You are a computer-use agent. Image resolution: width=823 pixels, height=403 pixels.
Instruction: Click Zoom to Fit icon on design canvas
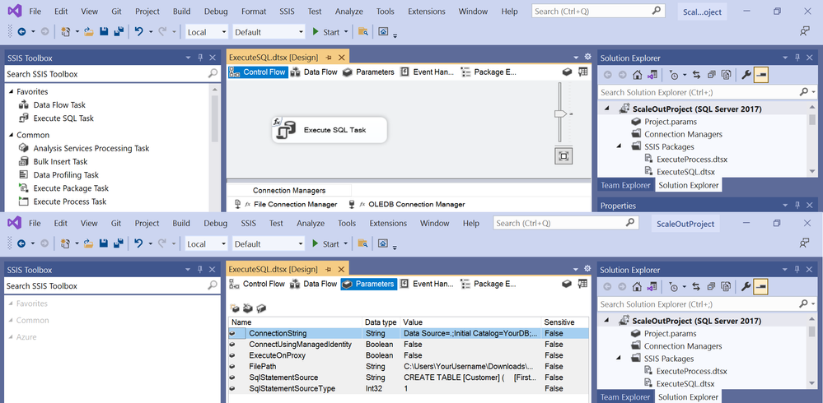tap(563, 156)
